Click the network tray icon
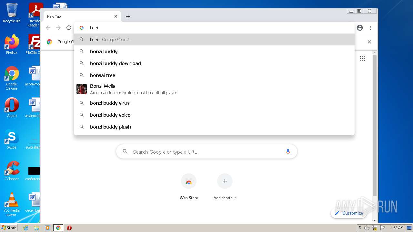The height and width of the screenshot is (232, 413). tap(375, 228)
